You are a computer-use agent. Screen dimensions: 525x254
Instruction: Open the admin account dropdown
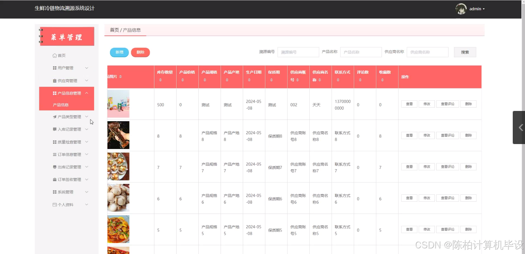pyautogui.click(x=477, y=9)
